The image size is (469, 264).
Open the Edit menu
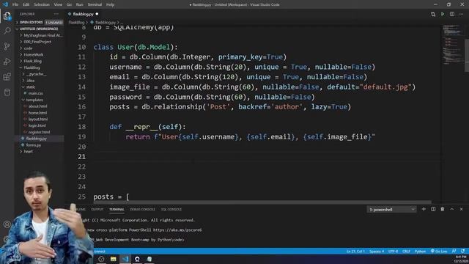[x=26, y=4]
